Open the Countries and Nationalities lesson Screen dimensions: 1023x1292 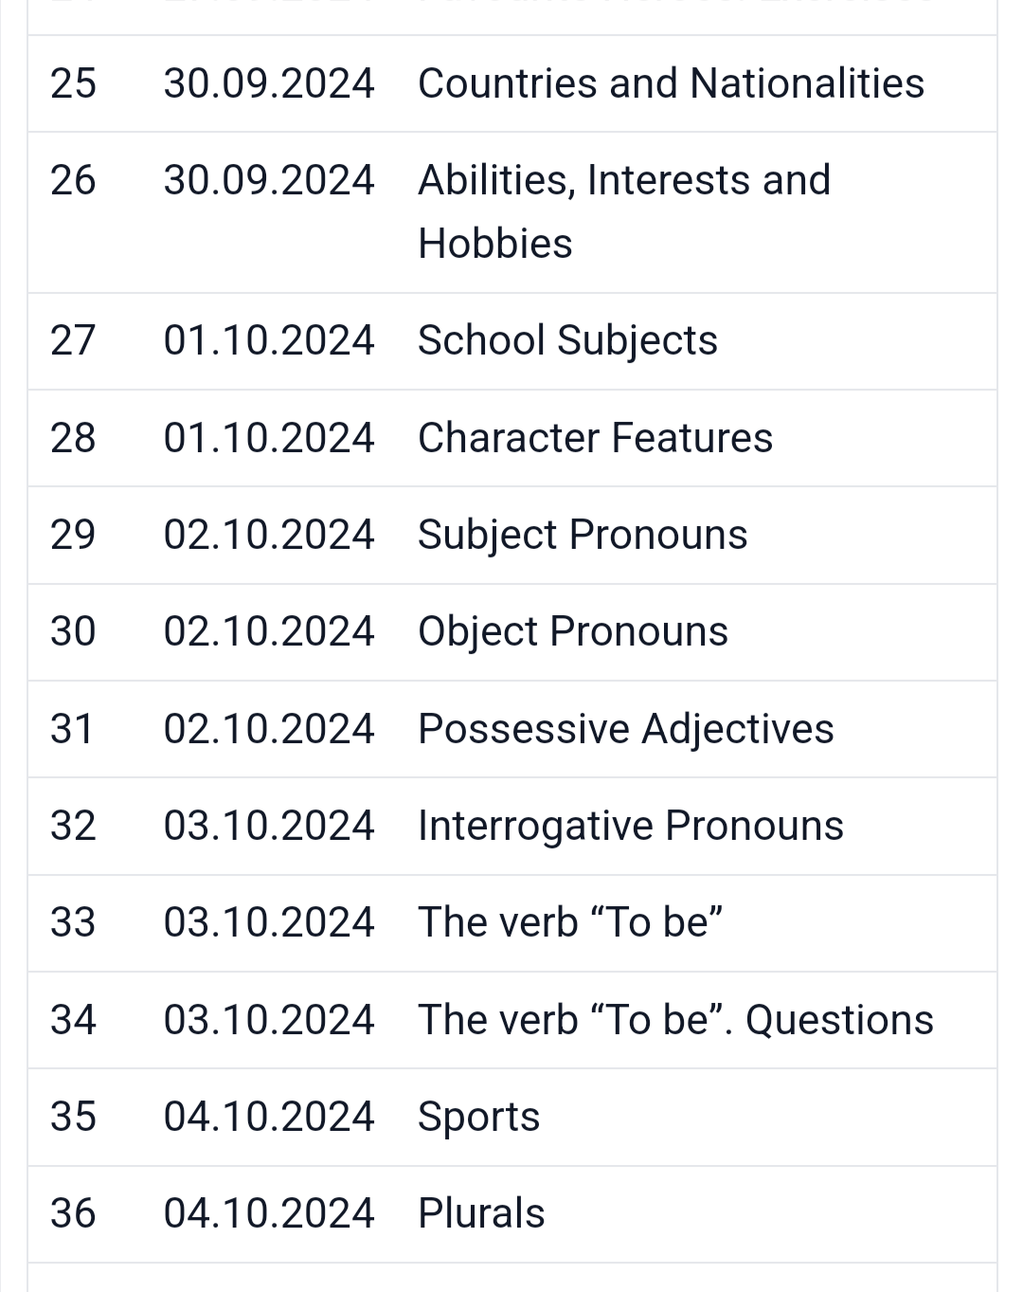670,83
